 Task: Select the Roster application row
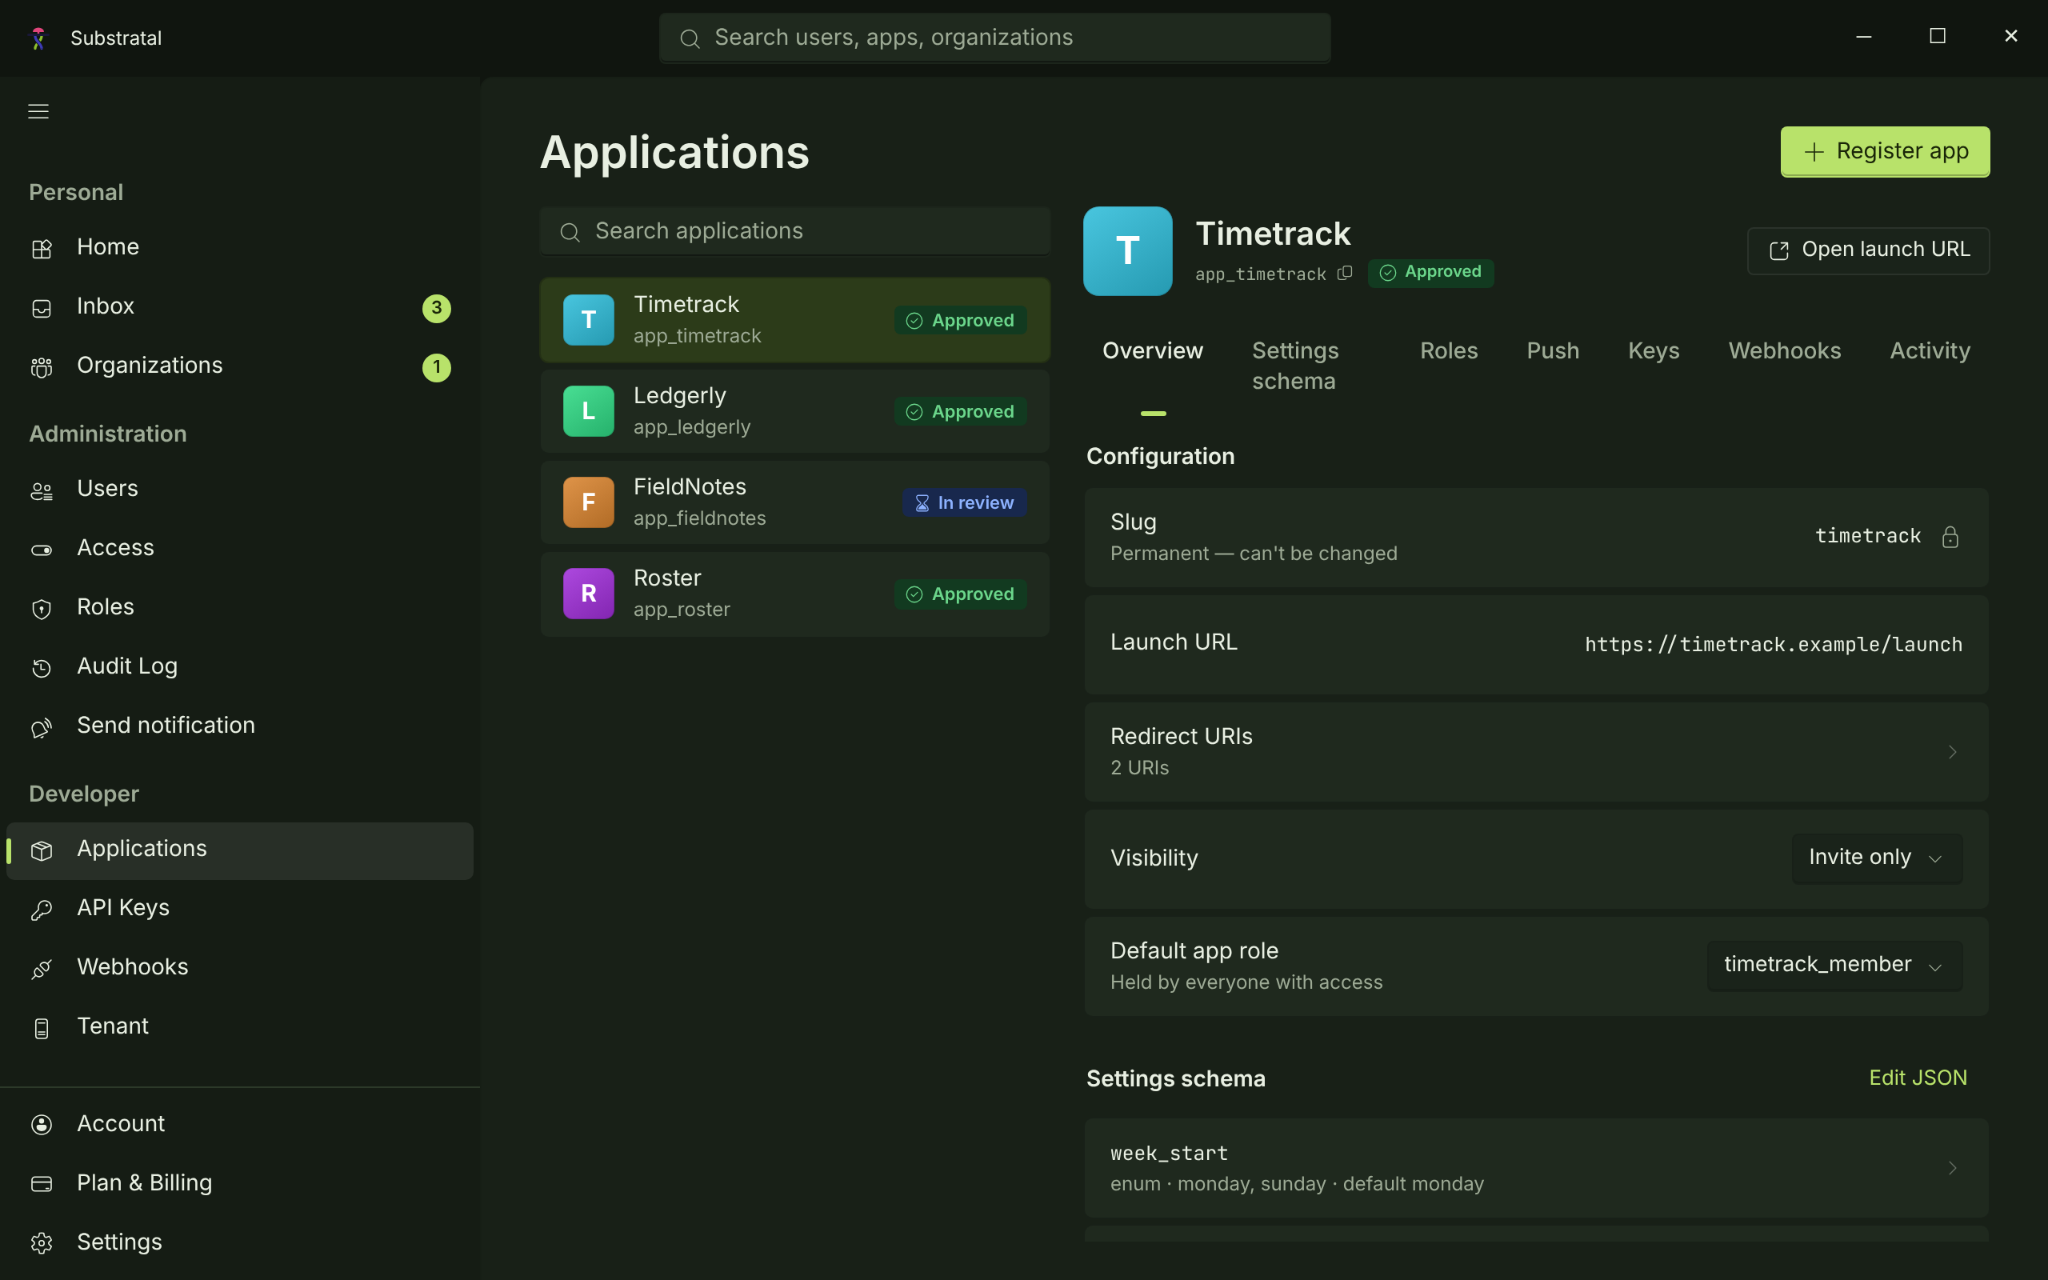pyautogui.click(x=794, y=594)
